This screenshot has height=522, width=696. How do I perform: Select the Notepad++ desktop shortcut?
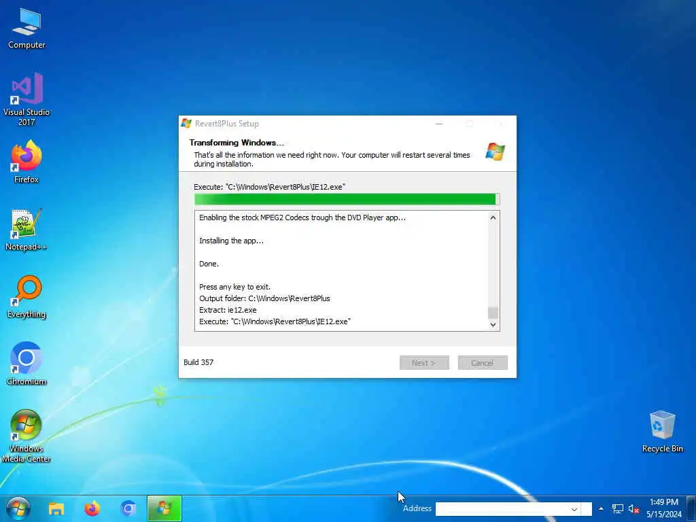pos(27,230)
